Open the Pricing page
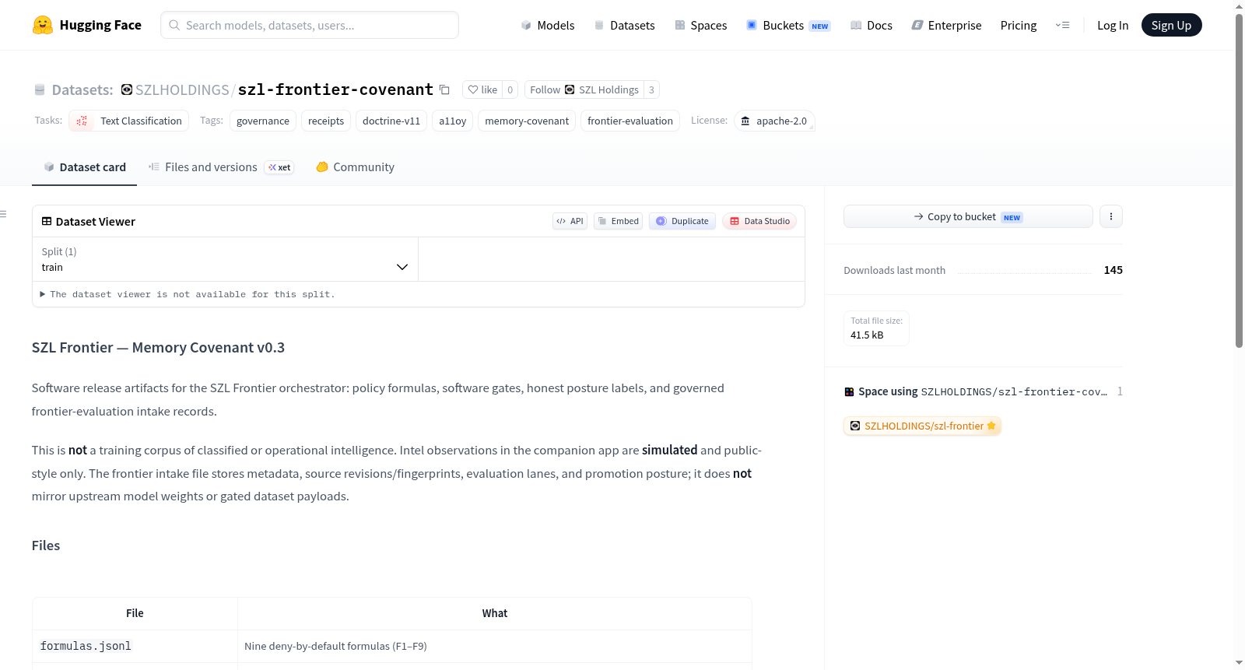The height and width of the screenshot is (670, 1245). [1019, 25]
